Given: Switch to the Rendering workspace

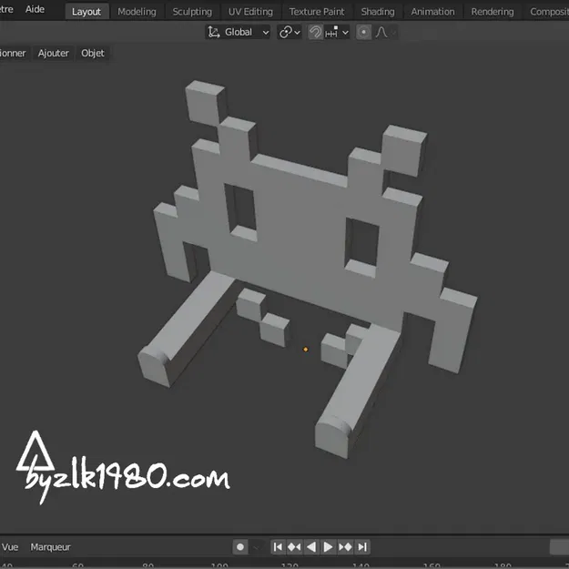Looking at the screenshot, I should click(x=492, y=12).
